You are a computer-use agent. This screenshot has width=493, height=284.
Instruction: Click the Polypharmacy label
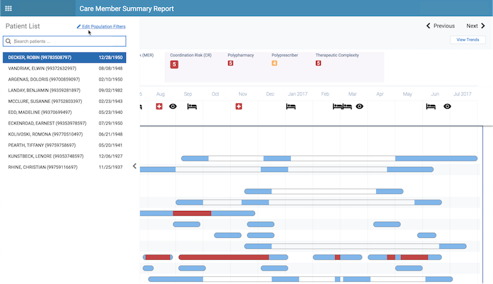[240, 55]
